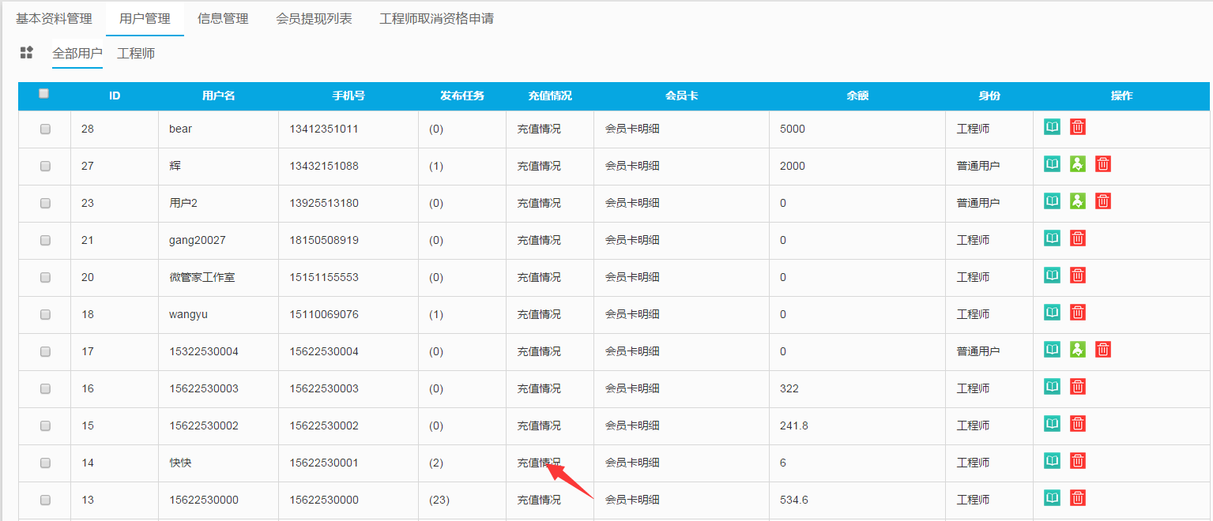
Task: Click the green book icon for user bear
Action: pyautogui.click(x=1052, y=127)
